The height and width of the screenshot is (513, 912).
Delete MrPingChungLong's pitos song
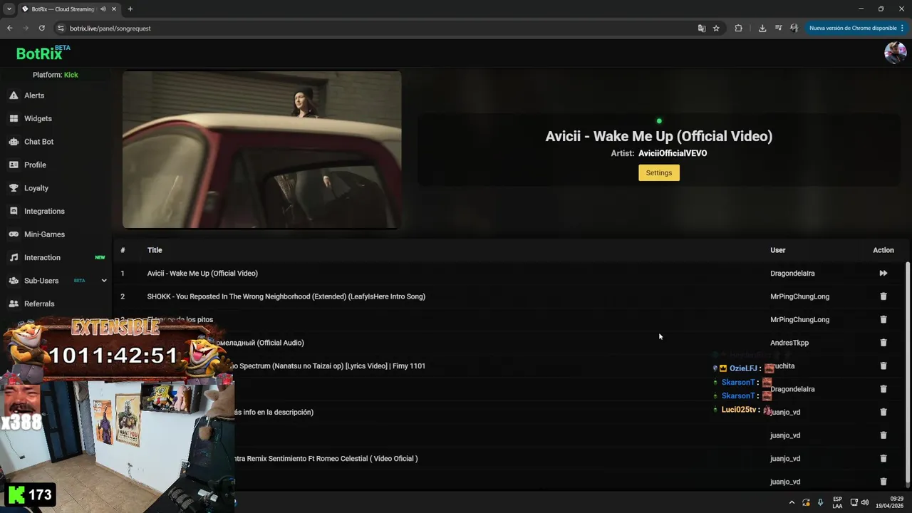(x=883, y=320)
